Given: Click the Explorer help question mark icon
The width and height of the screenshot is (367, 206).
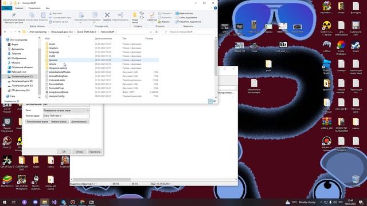Looking at the screenshot, I should [x=216, y=8].
